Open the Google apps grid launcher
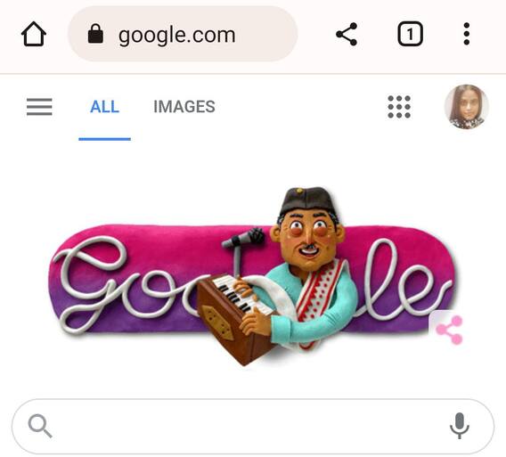 click(399, 107)
